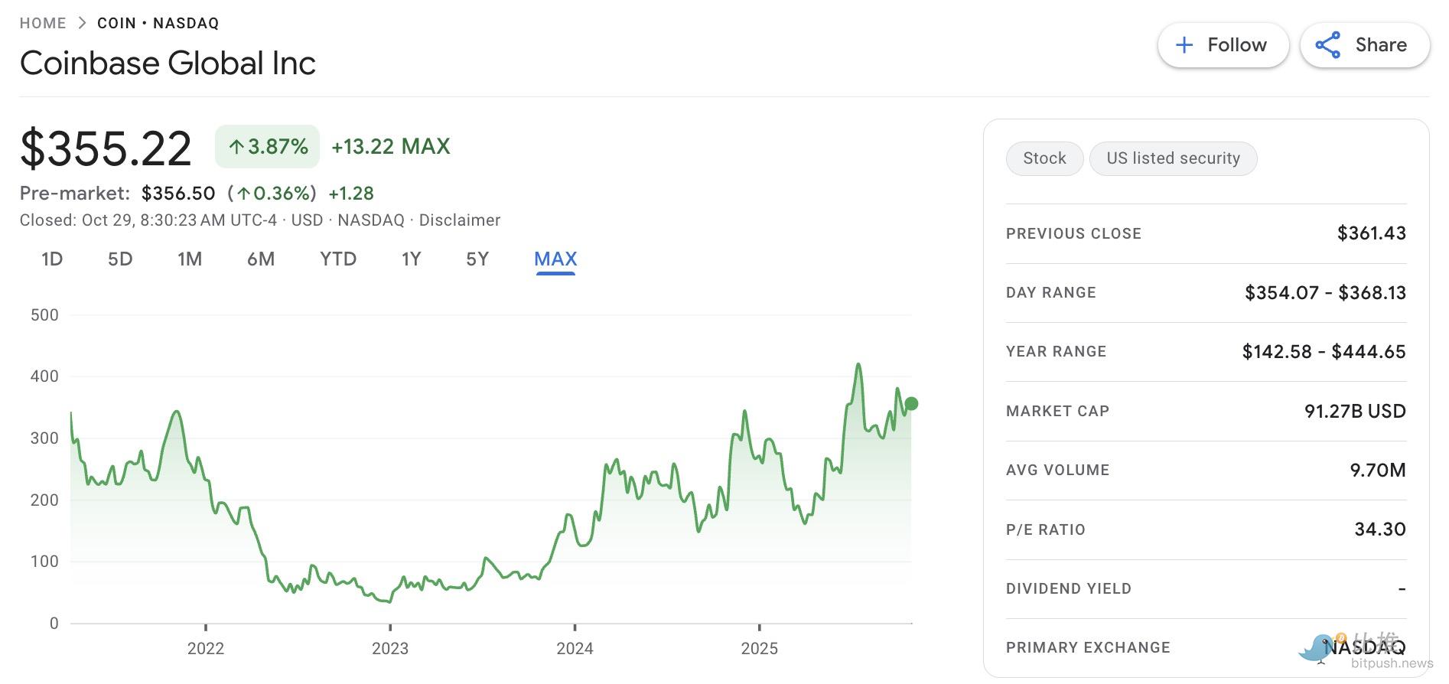Click the Share network icon
This screenshot has width=1449, height=684.
point(1328,45)
